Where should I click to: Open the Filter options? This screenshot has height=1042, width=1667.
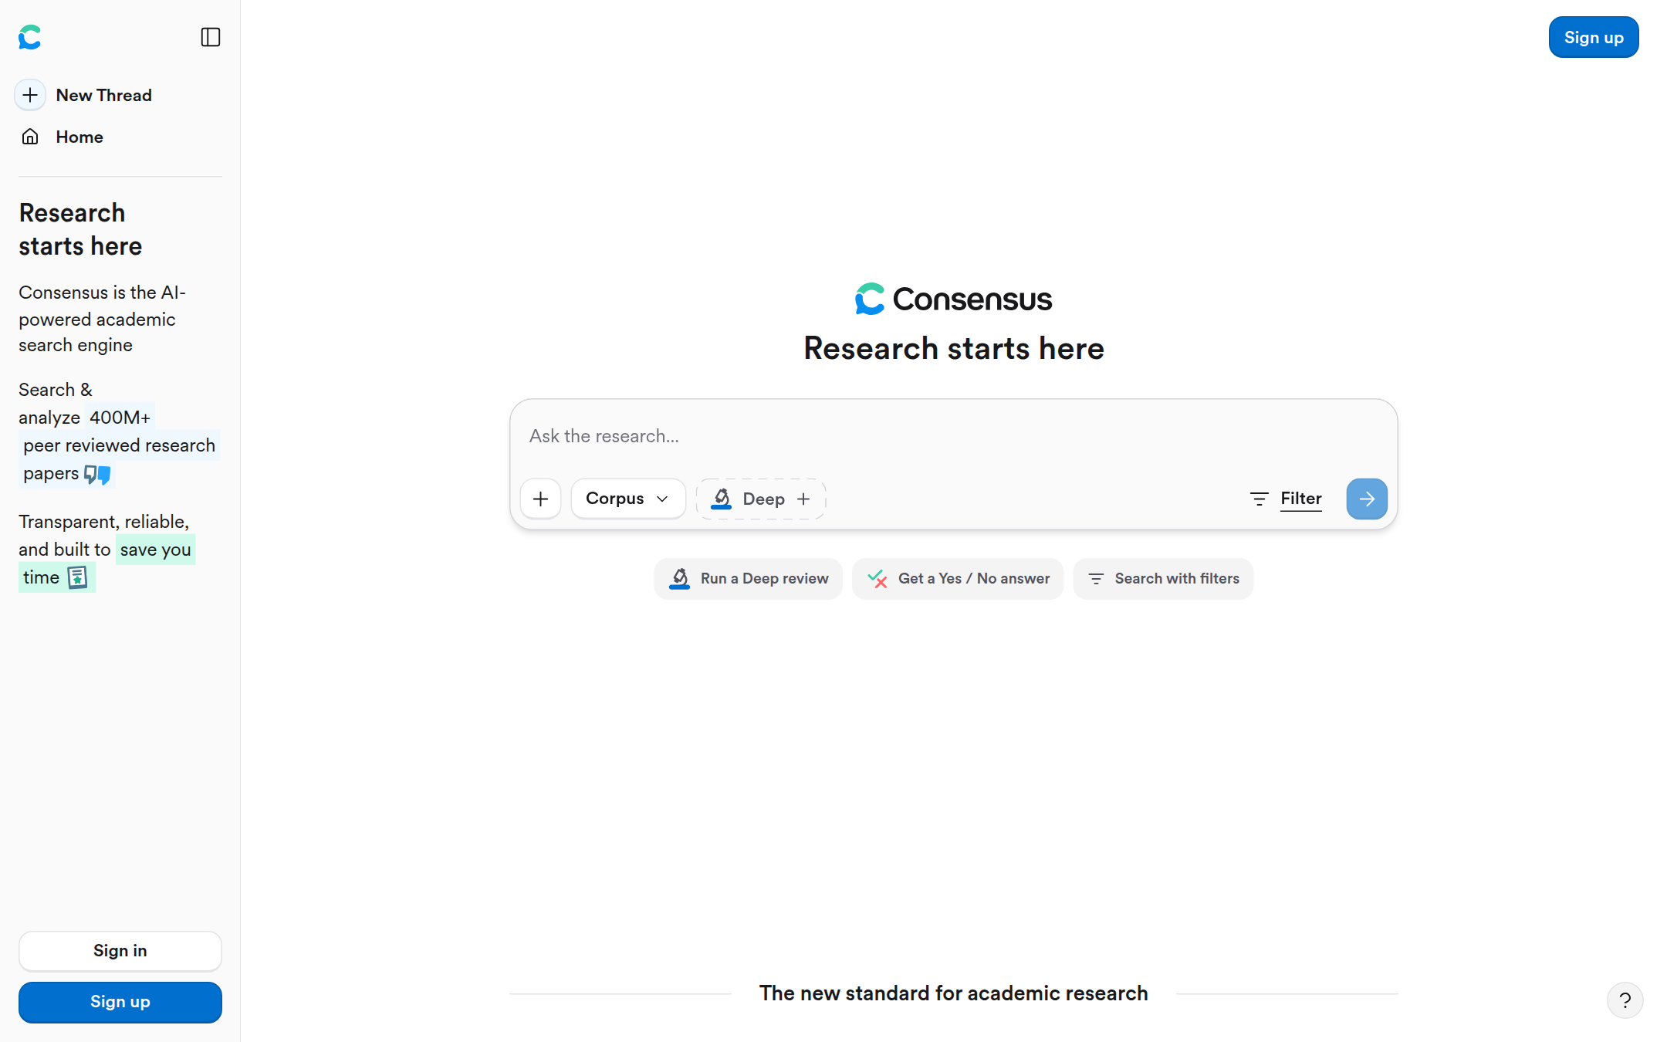1287,499
